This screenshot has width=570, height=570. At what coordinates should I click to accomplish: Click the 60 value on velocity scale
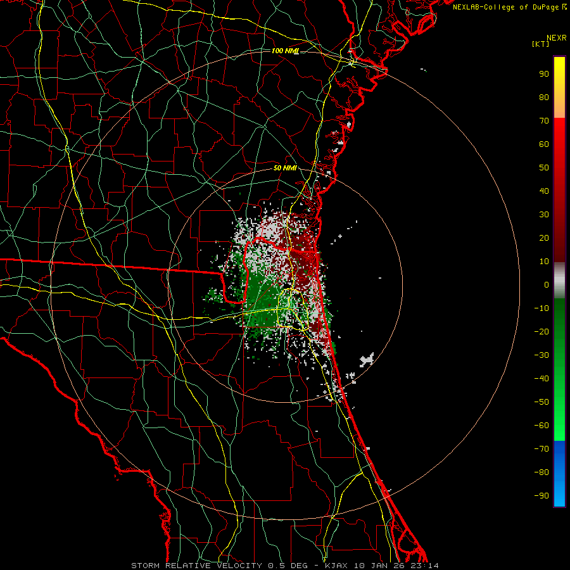coord(544,144)
